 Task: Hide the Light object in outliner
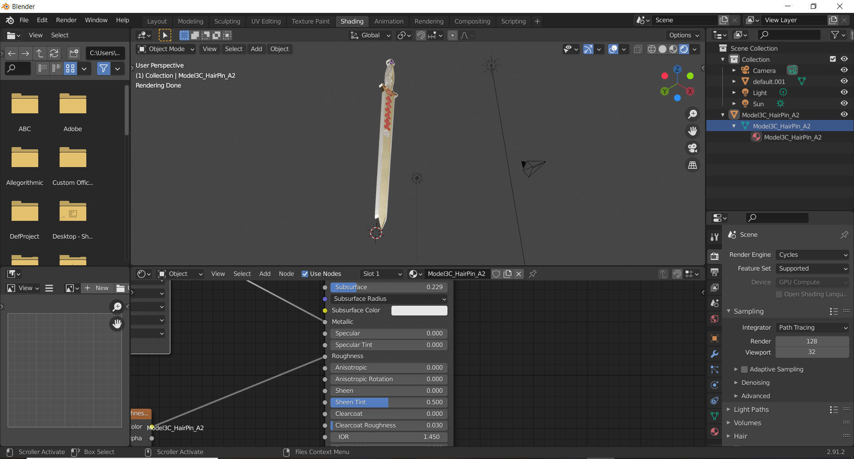844,92
